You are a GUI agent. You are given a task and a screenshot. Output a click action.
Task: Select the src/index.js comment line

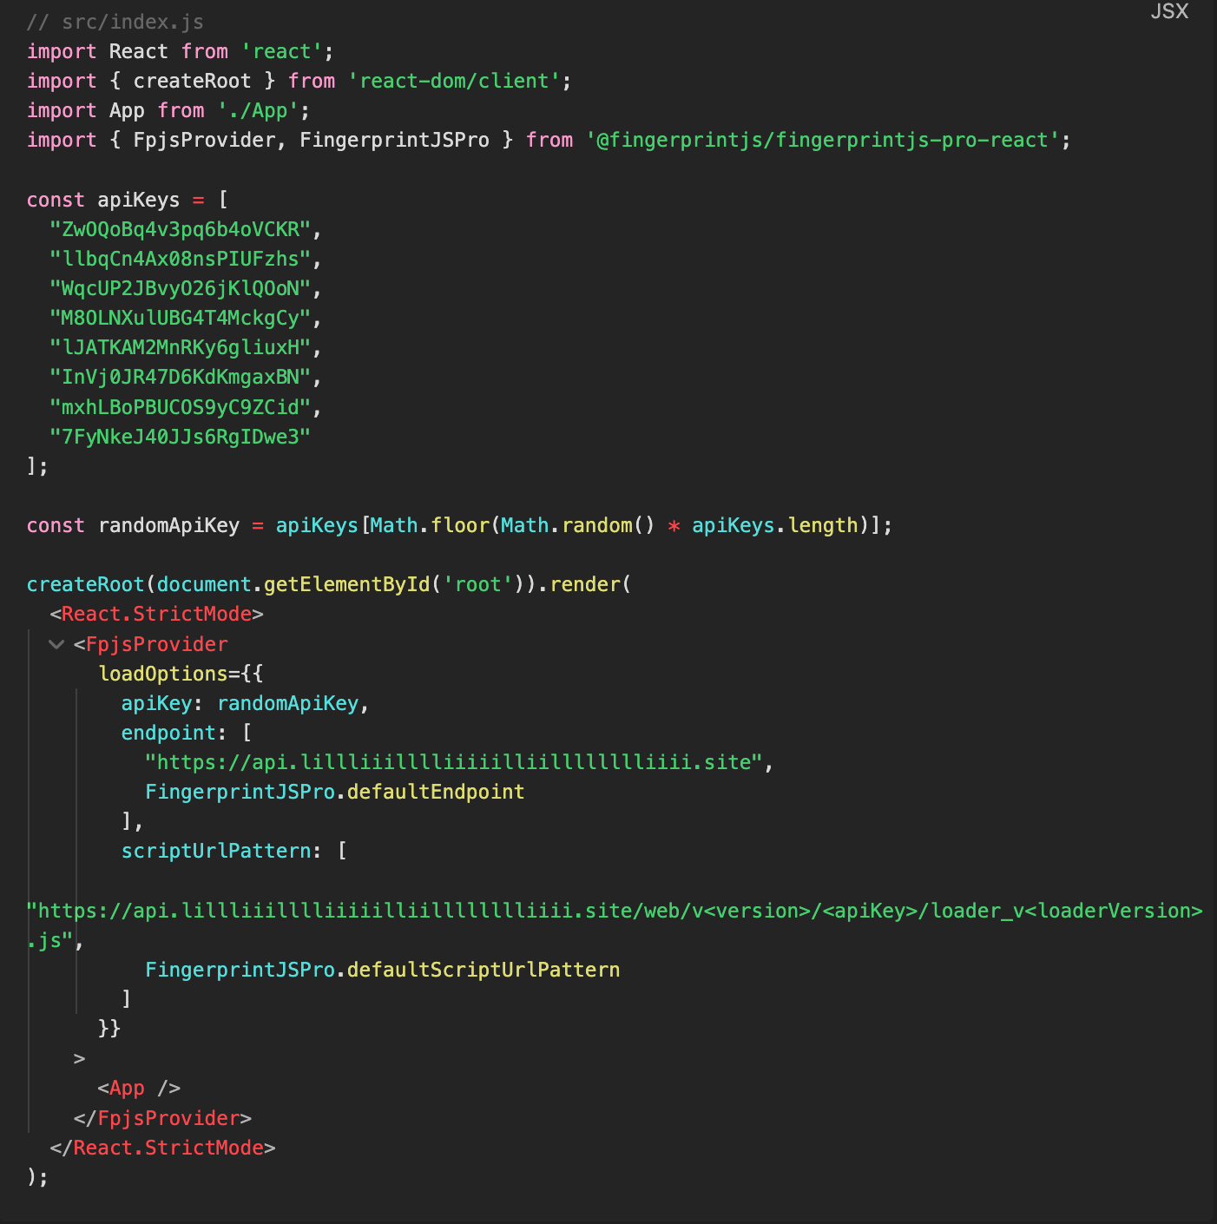114,21
